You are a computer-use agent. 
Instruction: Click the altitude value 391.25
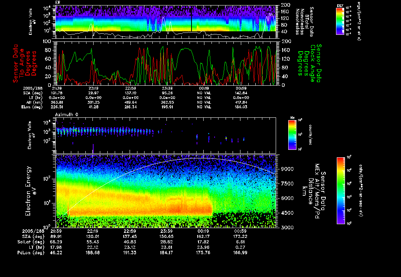[93, 102]
